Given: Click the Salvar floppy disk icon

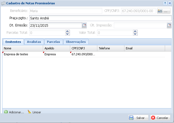Looking at the screenshot, I should point(131,118).
